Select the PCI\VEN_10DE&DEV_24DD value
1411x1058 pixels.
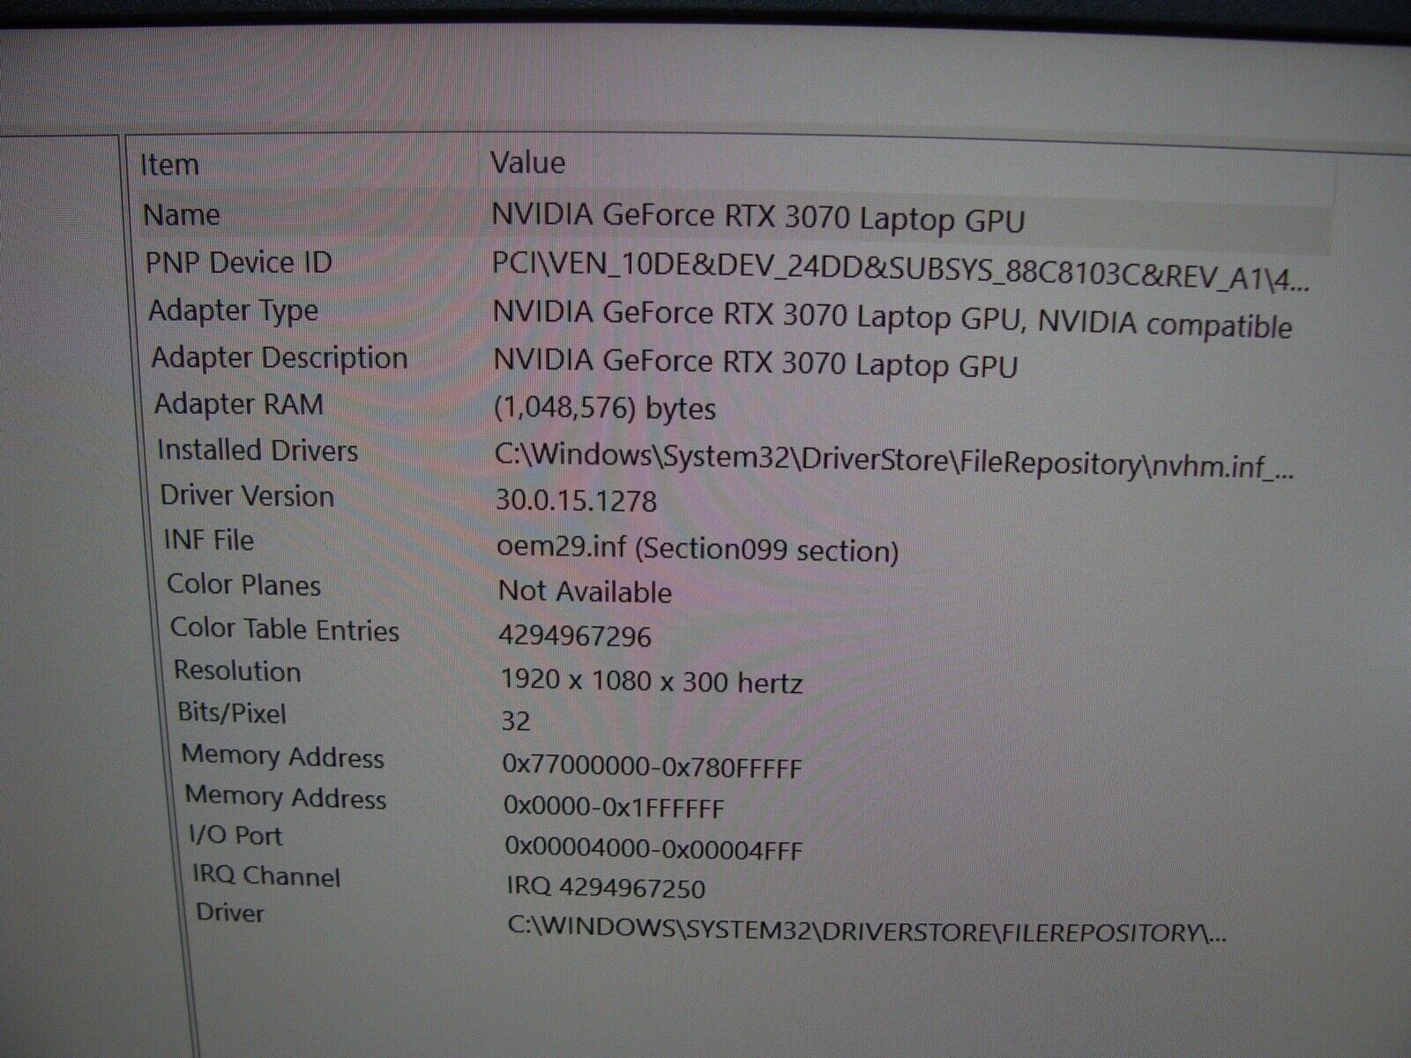tap(901, 272)
